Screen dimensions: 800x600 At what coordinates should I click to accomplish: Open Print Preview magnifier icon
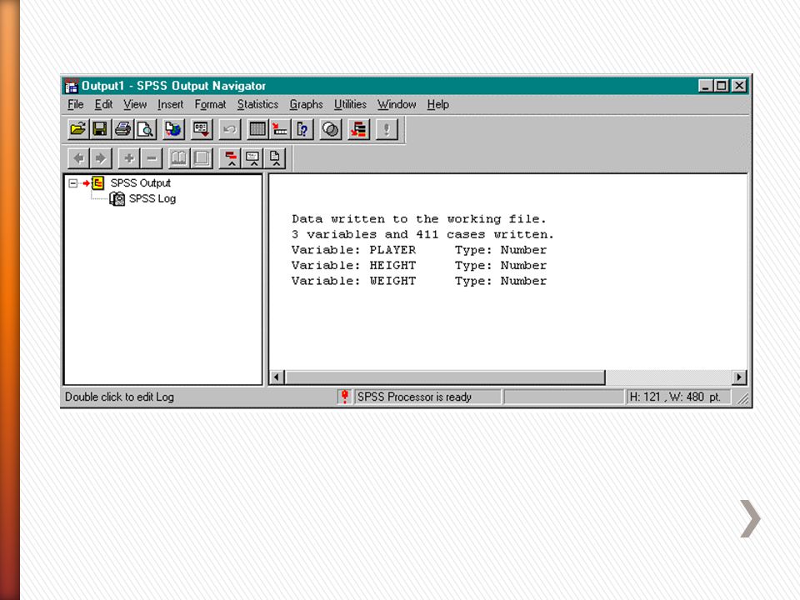click(145, 129)
